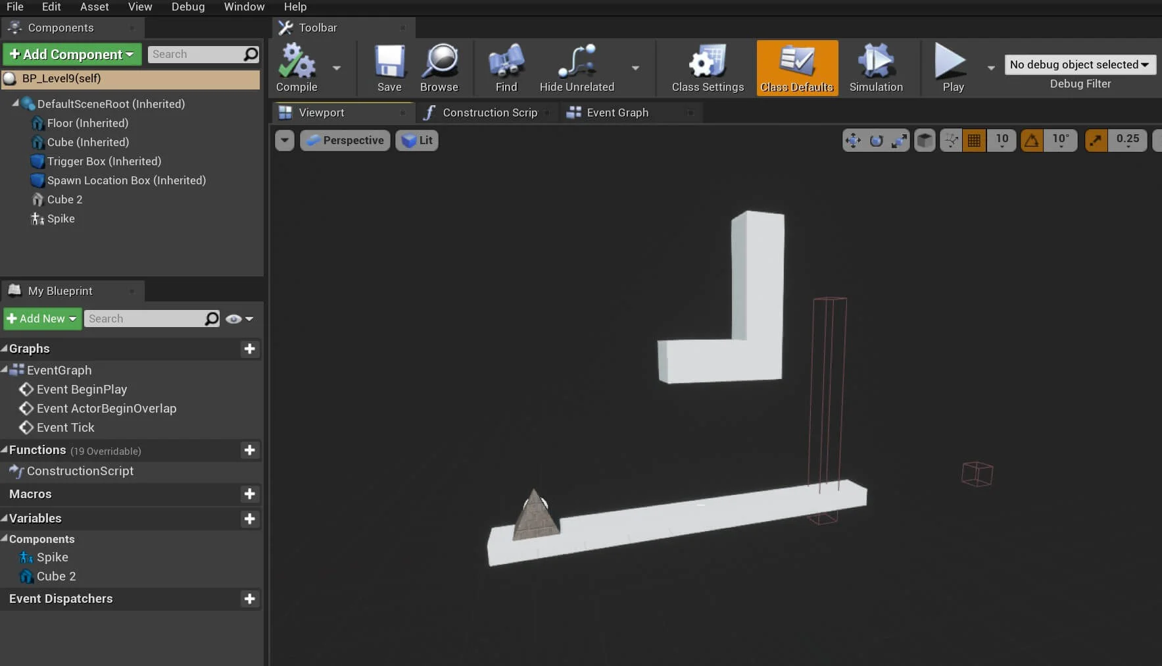Toggle scale snapping in the viewport
The height and width of the screenshot is (666, 1162).
coord(1096,140)
